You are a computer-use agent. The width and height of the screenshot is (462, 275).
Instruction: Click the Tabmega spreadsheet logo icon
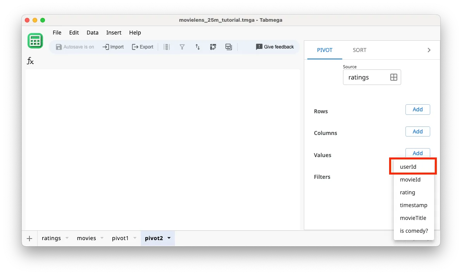tap(35, 40)
